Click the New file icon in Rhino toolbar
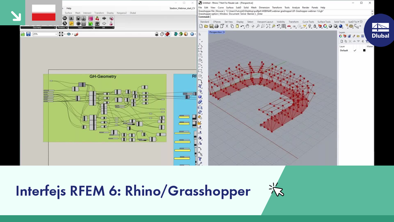 [201, 26]
